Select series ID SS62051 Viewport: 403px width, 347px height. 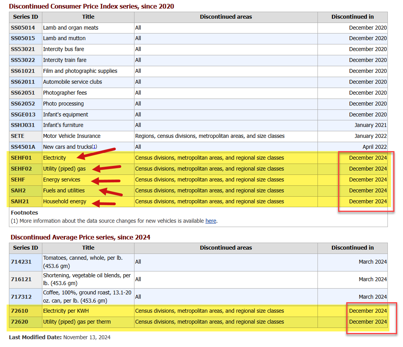(23, 93)
